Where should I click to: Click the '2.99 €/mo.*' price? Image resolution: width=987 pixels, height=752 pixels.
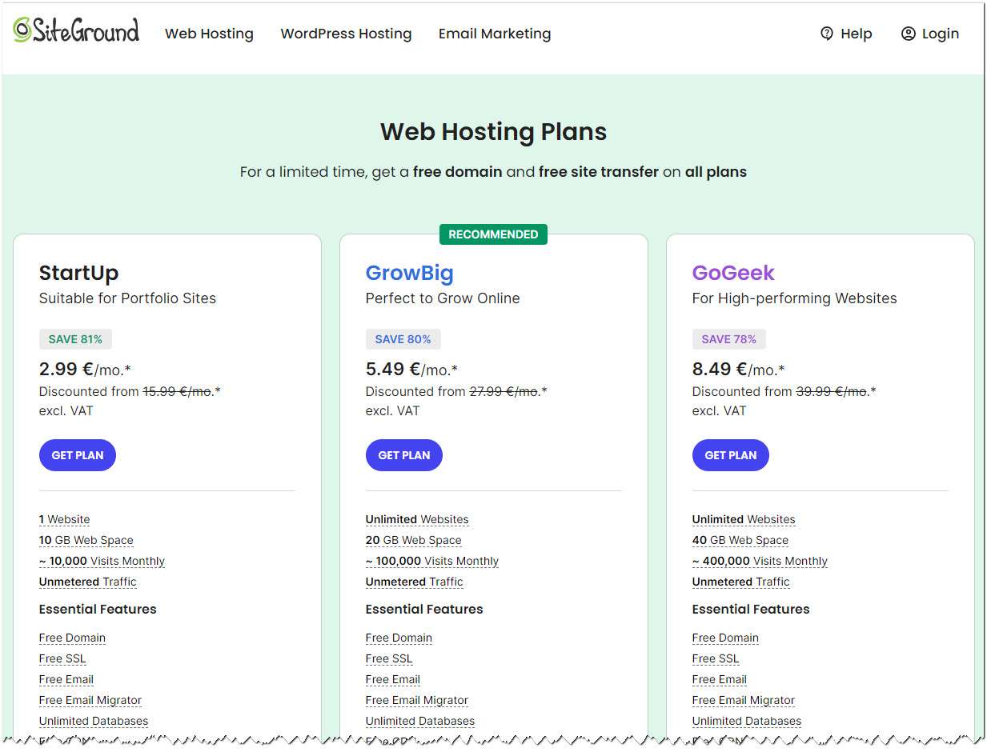85,369
